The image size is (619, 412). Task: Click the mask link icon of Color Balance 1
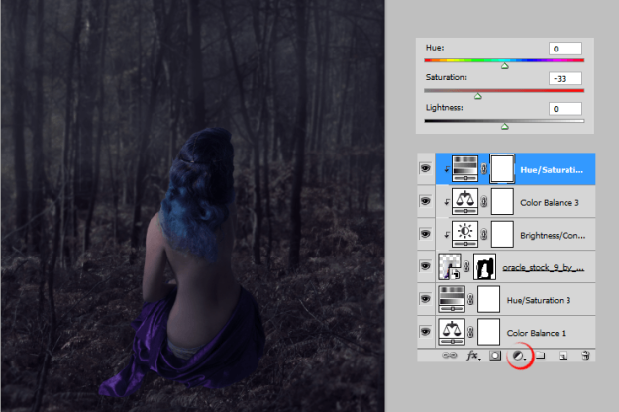pyautogui.click(x=470, y=333)
